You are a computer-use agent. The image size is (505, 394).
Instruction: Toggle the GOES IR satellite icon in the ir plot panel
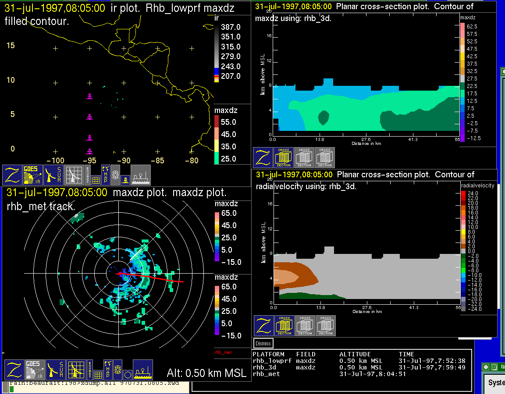pos(33,175)
